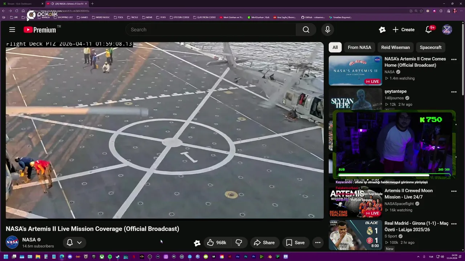Image resolution: width=465 pixels, height=261 pixels.
Task: Open menu for şeytantepe video
Action: pyautogui.click(x=454, y=92)
